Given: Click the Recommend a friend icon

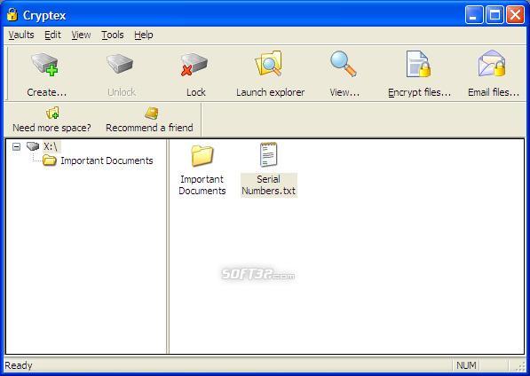Looking at the screenshot, I should point(152,114).
